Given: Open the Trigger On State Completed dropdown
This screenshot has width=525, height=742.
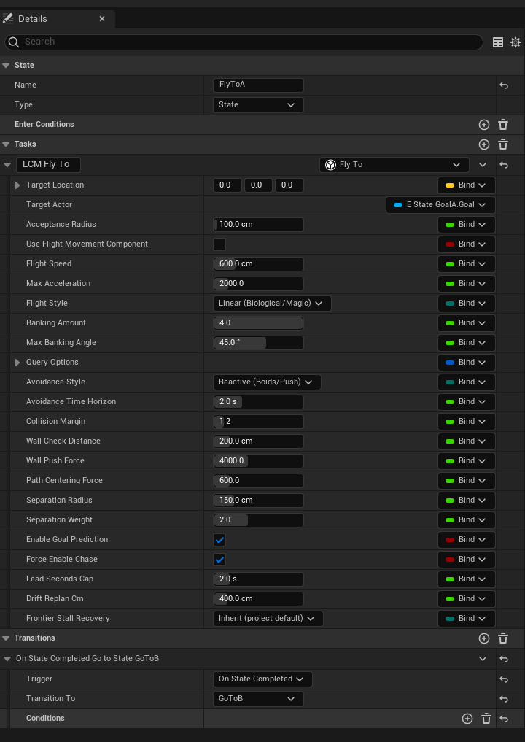Looking at the screenshot, I should [x=262, y=679].
